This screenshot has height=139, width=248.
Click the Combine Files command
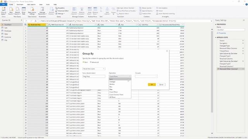coord(145,14)
